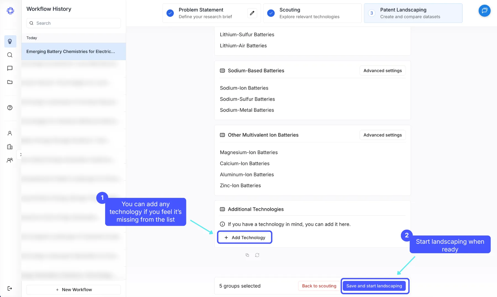Screen dimensions: 497x297
Task: Focus the Workflow History search field
Action: click(74, 23)
